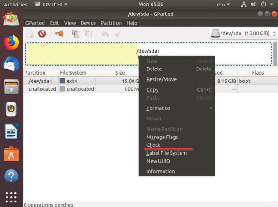278x207 pixels.
Task: Click the Paste partition toolbar icon
Action: [x=88, y=33]
